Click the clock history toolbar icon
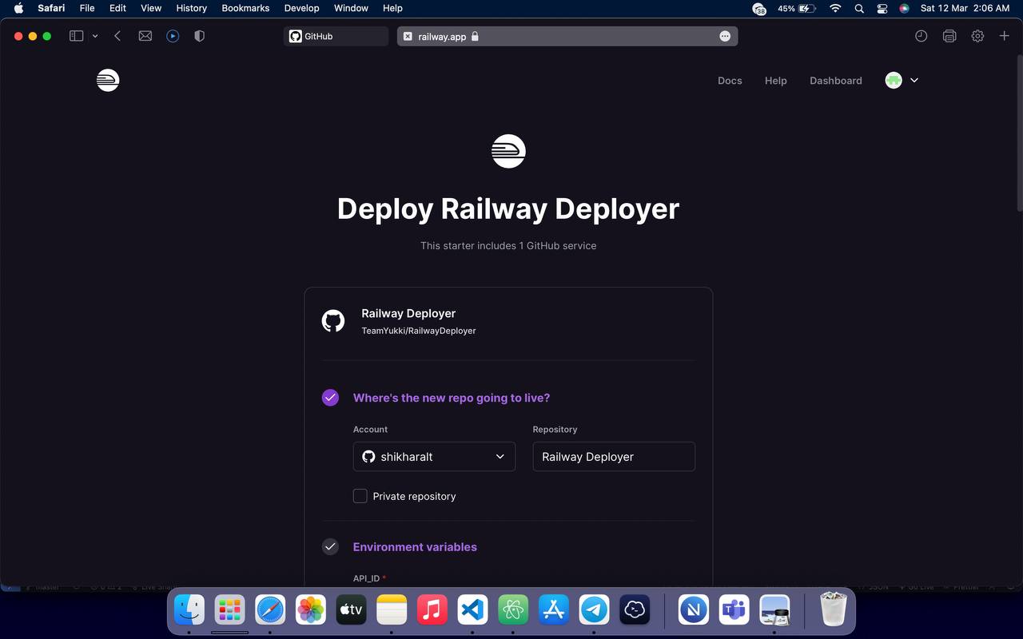The height and width of the screenshot is (639, 1023). [921, 36]
